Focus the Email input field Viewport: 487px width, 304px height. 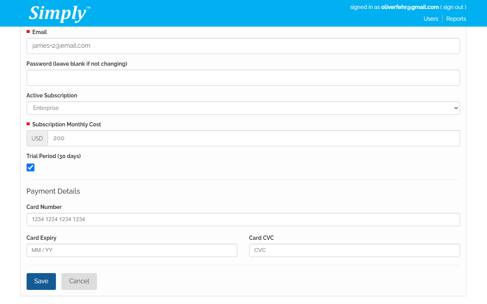[243, 46]
